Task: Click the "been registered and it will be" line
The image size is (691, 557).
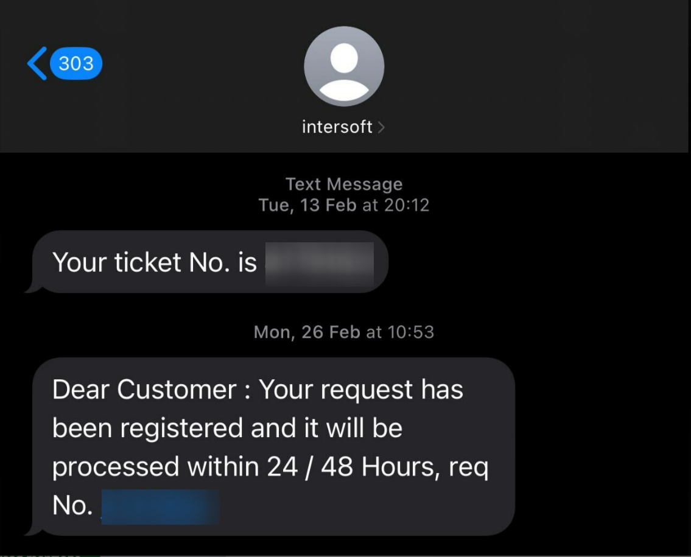Action: tap(227, 428)
